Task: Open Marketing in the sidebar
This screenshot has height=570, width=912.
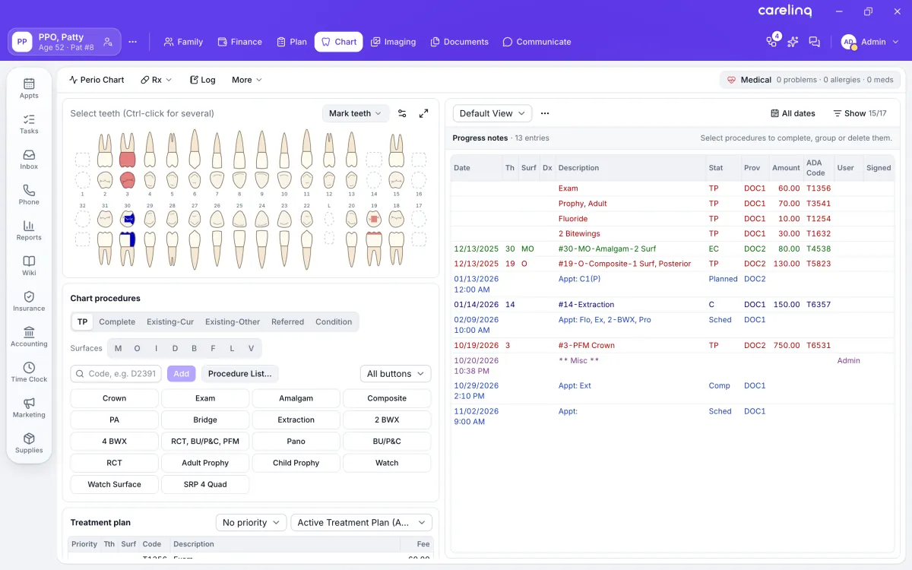Action: click(29, 407)
